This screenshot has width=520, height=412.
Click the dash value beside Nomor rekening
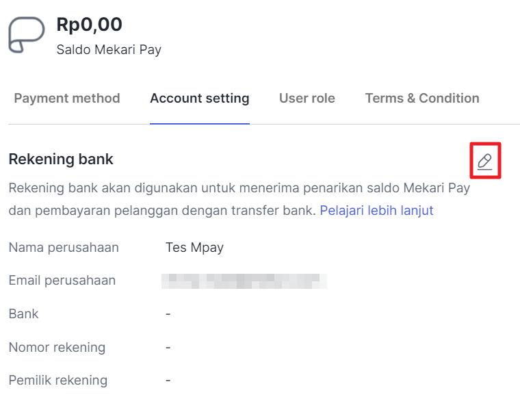click(x=168, y=347)
